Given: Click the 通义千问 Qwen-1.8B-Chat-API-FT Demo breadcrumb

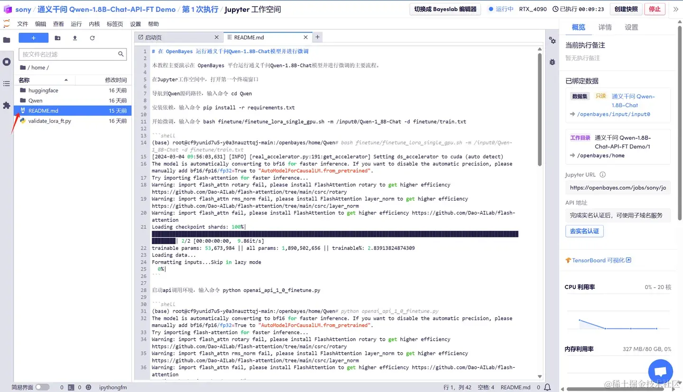Looking at the screenshot, I should [x=106, y=9].
